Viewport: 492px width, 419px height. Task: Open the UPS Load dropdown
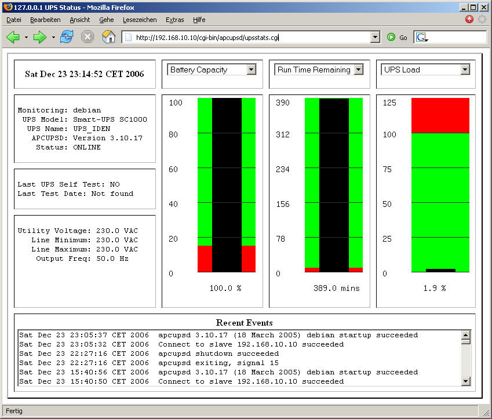(425, 70)
